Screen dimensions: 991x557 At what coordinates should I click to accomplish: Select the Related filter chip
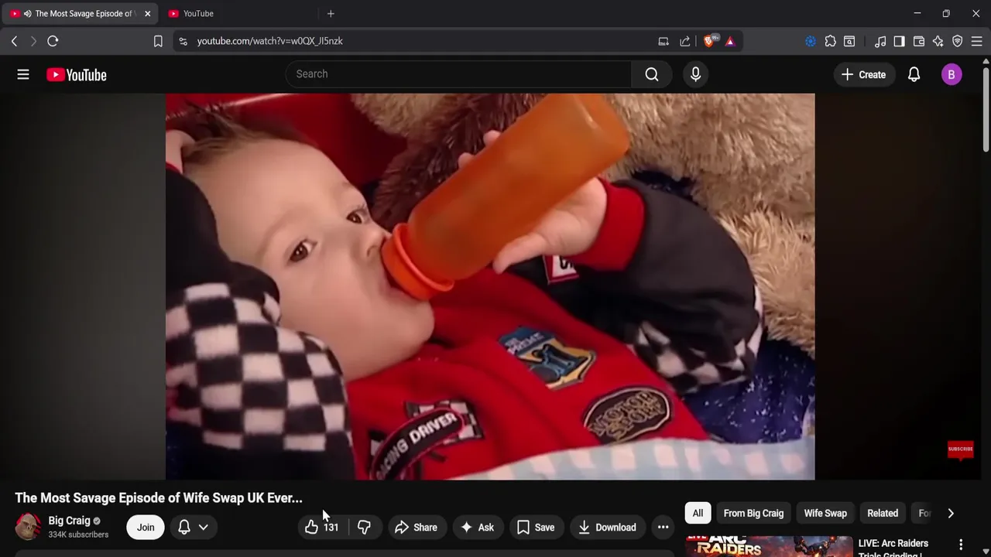click(883, 513)
